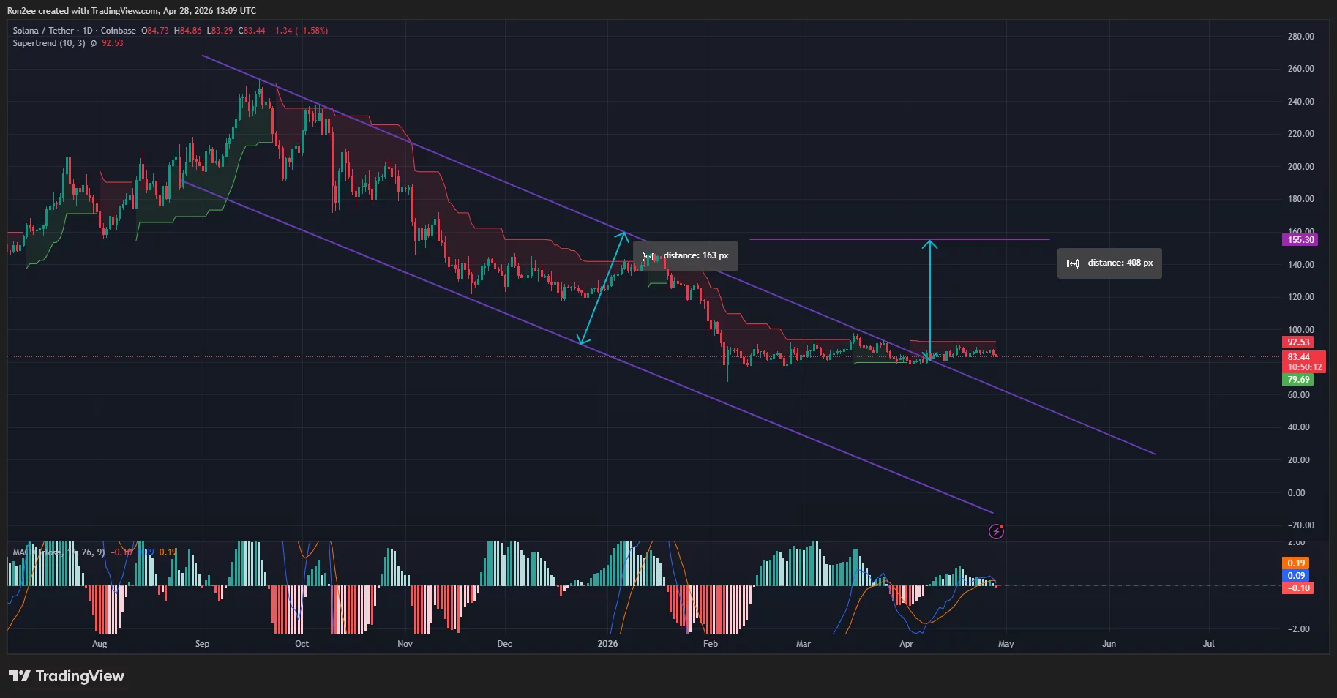Click the 92.53 Supertrend price tag
The width and height of the screenshot is (1337, 698).
(1298, 342)
